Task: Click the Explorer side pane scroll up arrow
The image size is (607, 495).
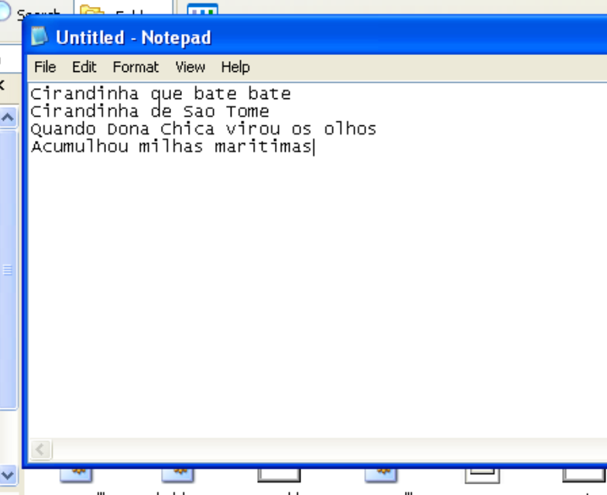Action: coord(8,118)
